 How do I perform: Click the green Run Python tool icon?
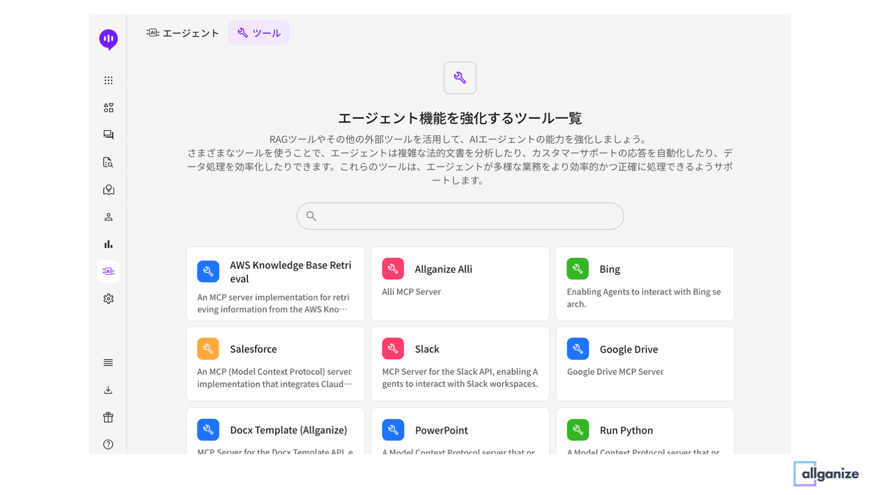point(578,430)
